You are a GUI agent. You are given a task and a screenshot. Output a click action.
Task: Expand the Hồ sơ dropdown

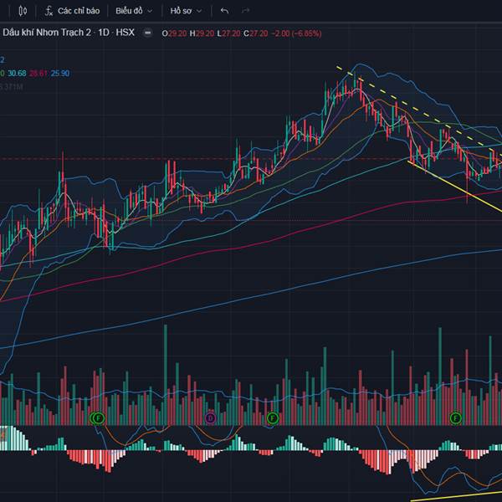[x=186, y=11]
